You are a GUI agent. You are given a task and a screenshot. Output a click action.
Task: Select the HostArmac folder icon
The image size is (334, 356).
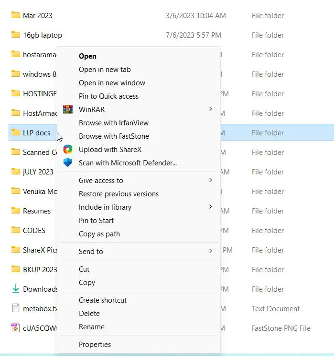pos(16,113)
